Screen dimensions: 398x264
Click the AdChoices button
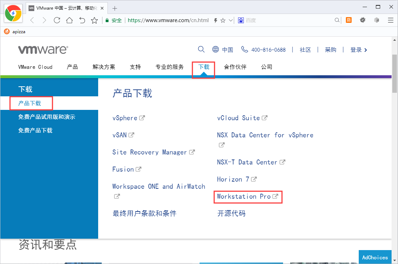[375, 257]
